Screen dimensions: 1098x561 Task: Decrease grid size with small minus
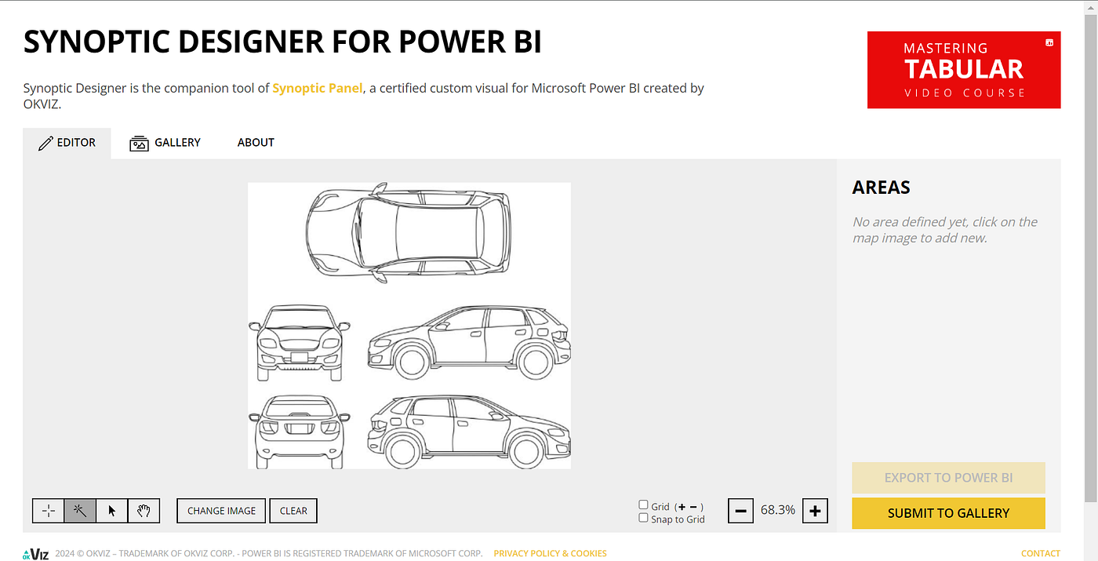tap(693, 507)
